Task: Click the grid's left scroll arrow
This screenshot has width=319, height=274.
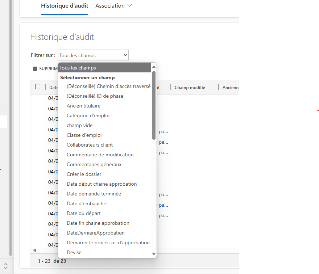Action: [34, 250]
